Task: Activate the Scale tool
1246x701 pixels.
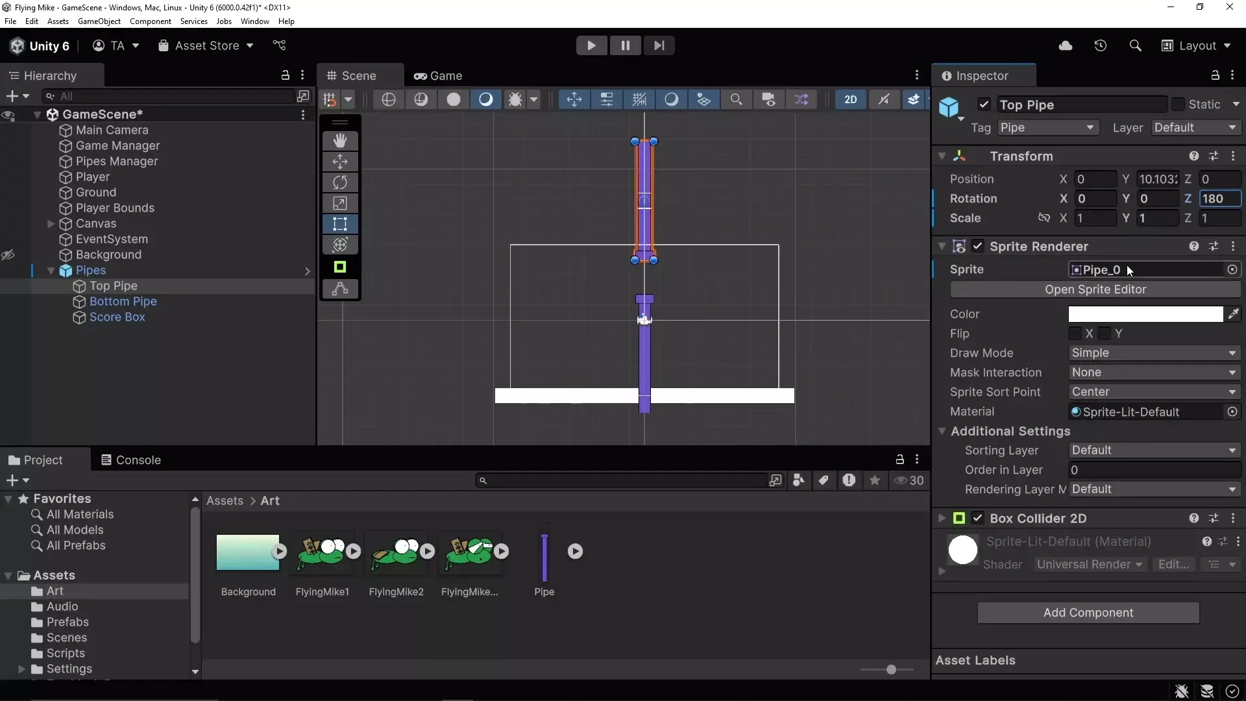Action: coord(341,203)
